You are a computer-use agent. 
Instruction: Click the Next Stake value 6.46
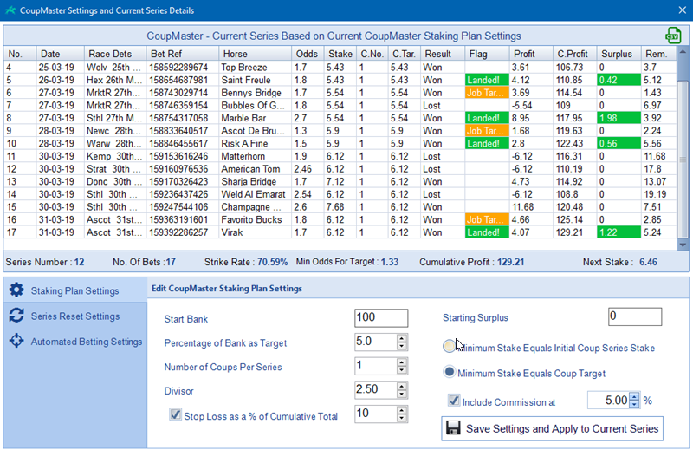[x=648, y=262]
